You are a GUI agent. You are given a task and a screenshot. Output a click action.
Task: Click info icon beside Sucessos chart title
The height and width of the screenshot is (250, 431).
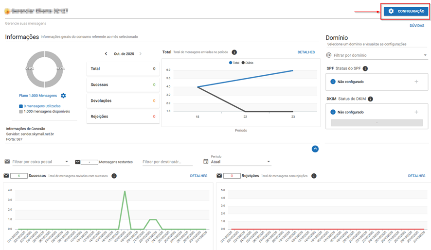(114, 176)
